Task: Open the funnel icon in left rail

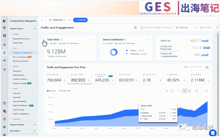Action: [4, 69]
